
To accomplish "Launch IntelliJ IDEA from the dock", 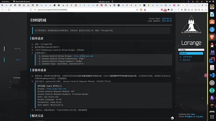I will pyautogui.click(x=212, y=60).
